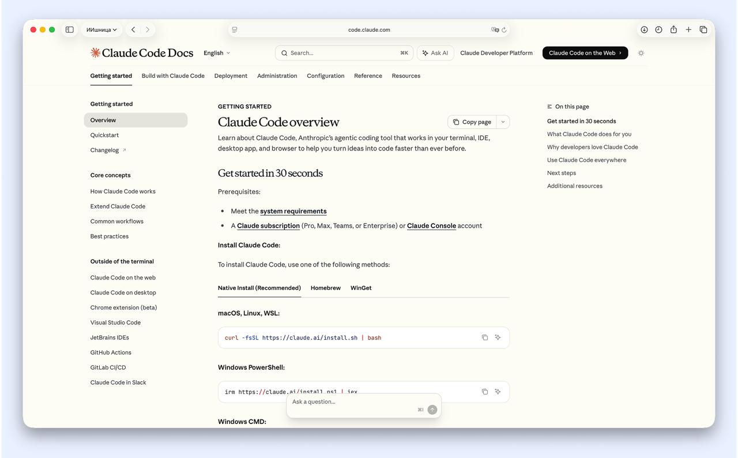Open the clock icon in Safari's toolbar
This screenshot has width=738, height=458.
click(x=658, y=30)
